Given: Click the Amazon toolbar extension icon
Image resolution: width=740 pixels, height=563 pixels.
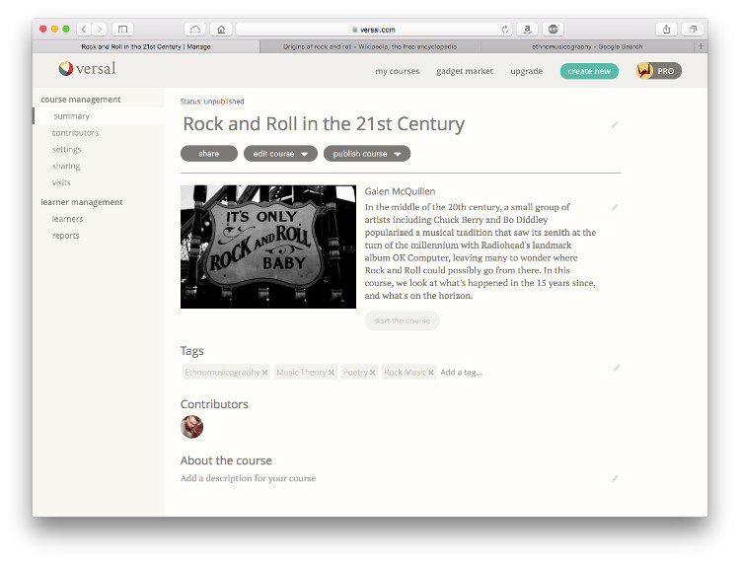Looking at the screenshot, I should [527, 30].
